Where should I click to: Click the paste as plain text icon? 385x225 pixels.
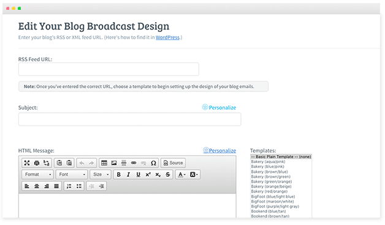point(59,163)
